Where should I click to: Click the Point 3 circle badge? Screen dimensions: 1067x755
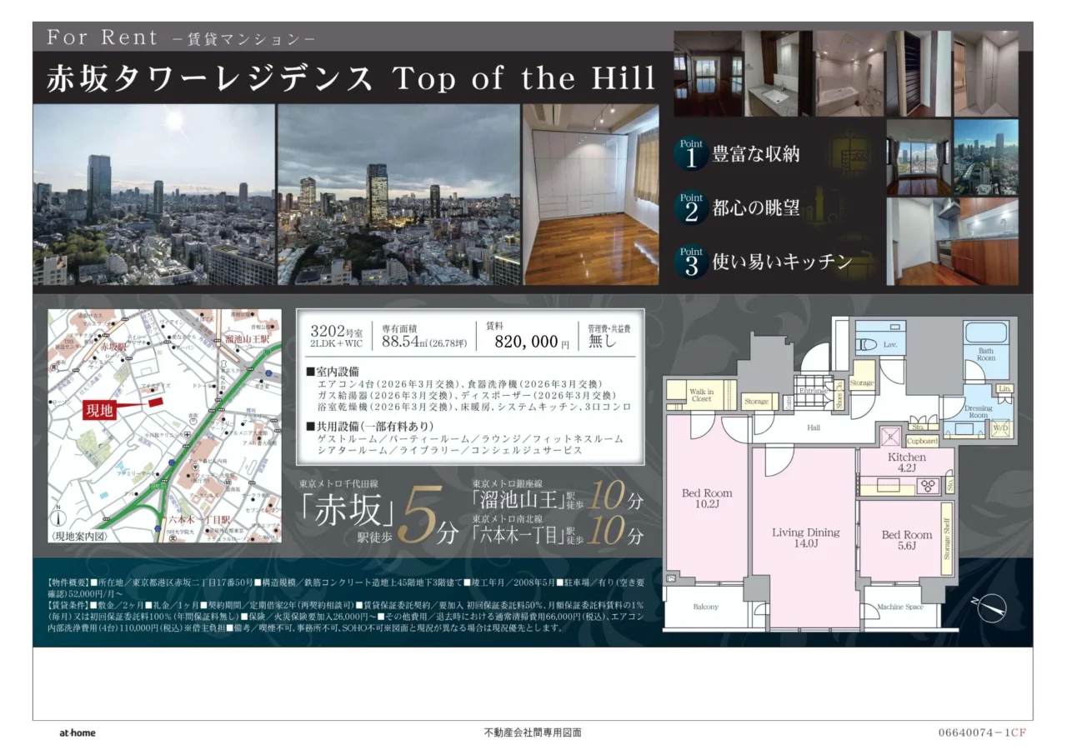tap(692, 262)
